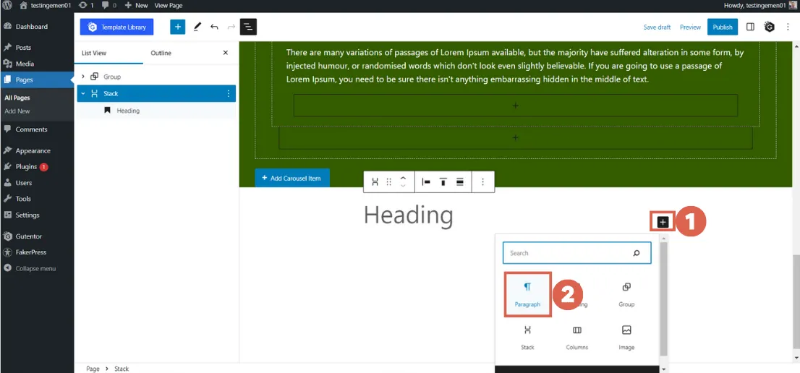
Task: Open the block toolbar options menu
Action: 483,182
